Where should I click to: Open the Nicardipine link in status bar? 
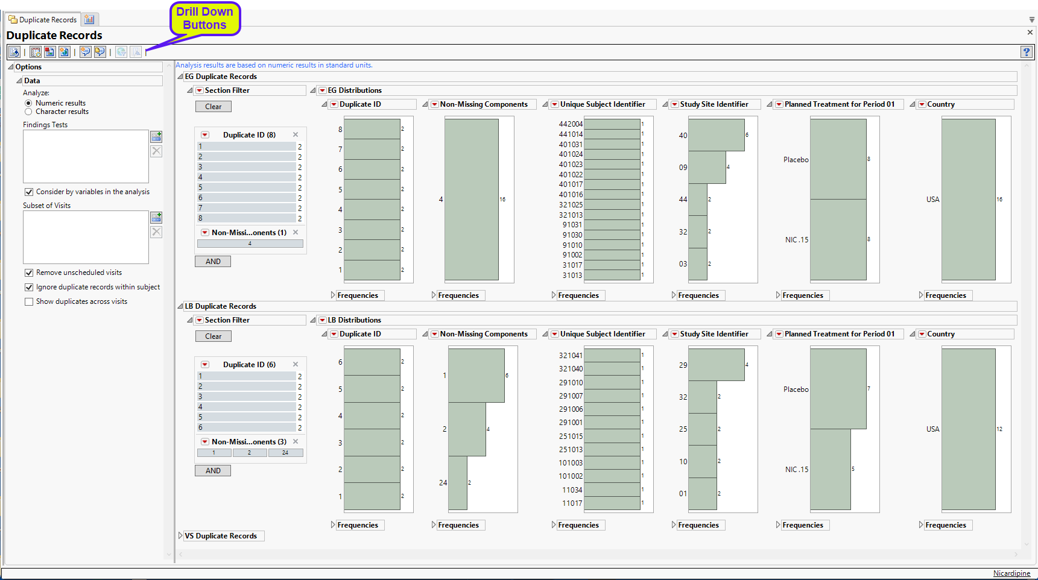[1011, 573]
